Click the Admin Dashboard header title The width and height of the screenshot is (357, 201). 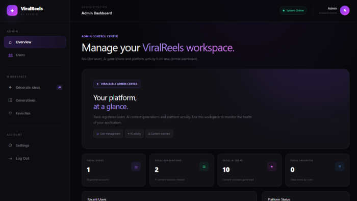pos(96,13)
